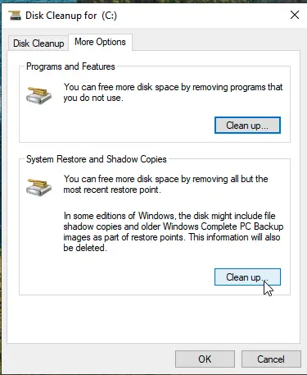
Task: Click the Programs and Features group label
Action: tap(70, 66)
